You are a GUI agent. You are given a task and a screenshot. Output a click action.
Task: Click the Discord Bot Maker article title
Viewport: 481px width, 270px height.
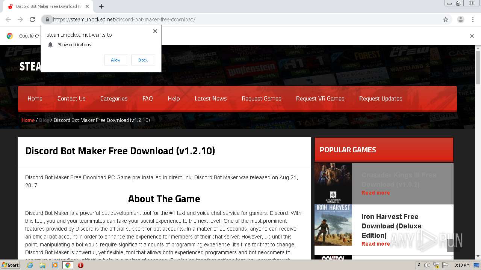(x=120, y=151)
